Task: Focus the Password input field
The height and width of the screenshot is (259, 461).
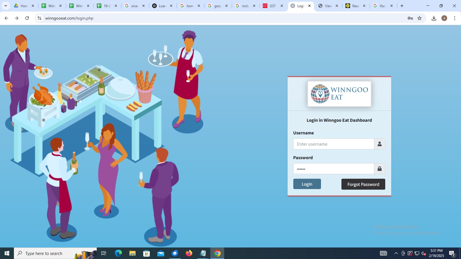Action: coord(333,169)
